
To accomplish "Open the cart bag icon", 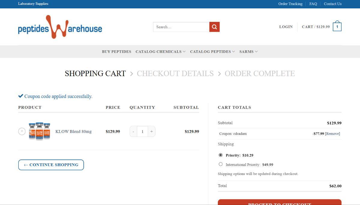I will [x=337, y=27].
